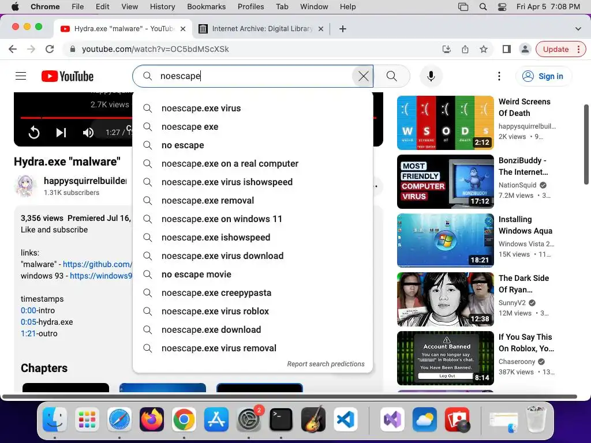Screen dimensions: 591x443
Task: Choose suggestion "noescape.exe ishowspeed"
Action: pyautogui.click(x=253, y=237)
